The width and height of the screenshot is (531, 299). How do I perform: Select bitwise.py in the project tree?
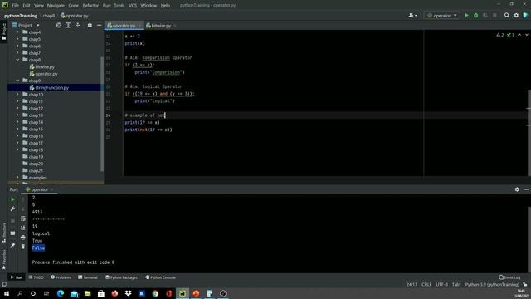point(45,66)
